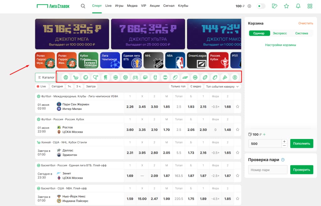Click the bet amount field showing 500
This screenshot has width=321, height=206.
click(x=265, y=143)
